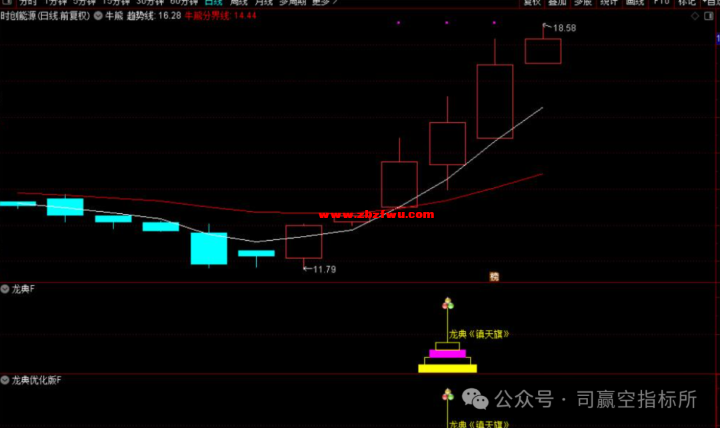Select the 日线 daily period tab

click(213, 2)
